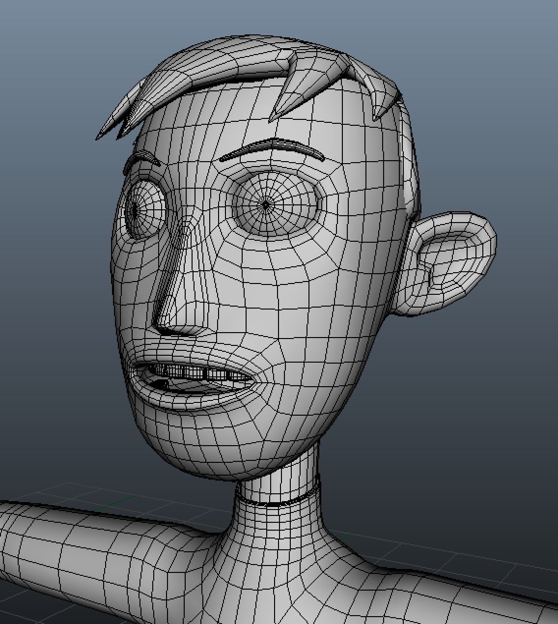Select the eyebrow above the larger eye
This screenshot has height=624, width=558.
(273, 149)
